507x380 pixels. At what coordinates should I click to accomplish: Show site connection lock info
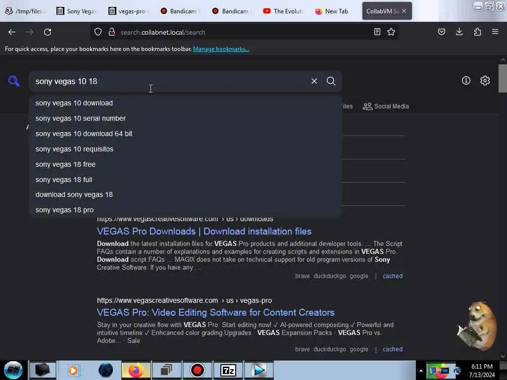click(x=112, y=32)
